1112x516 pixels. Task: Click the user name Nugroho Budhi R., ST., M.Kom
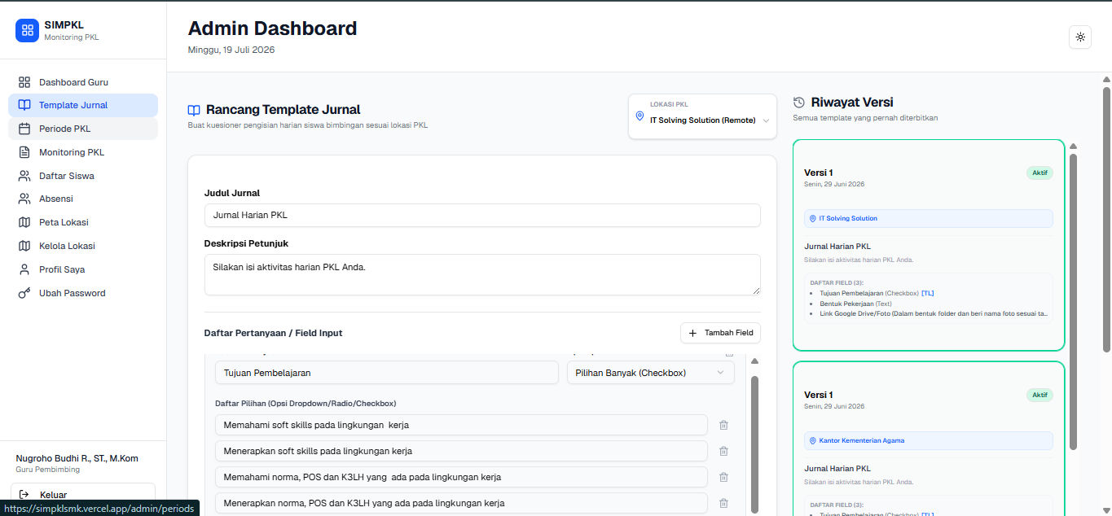point(77,458)
